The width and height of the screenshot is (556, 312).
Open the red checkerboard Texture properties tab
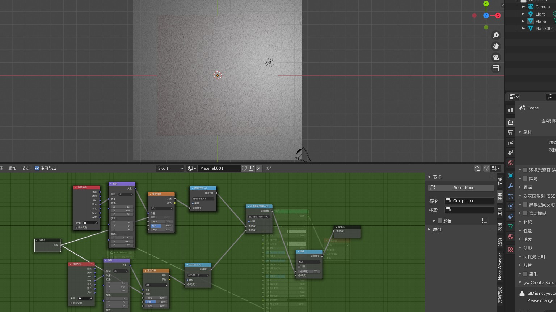pyautogui.click(x=511, y=250)
